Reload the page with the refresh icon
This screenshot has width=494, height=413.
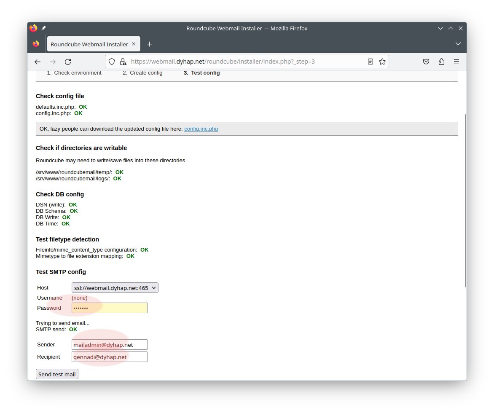click(x=68, y=62)
